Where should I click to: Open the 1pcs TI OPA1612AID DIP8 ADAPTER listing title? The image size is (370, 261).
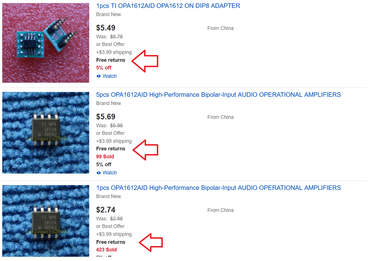pyautogui.click(x=168, y=6)
